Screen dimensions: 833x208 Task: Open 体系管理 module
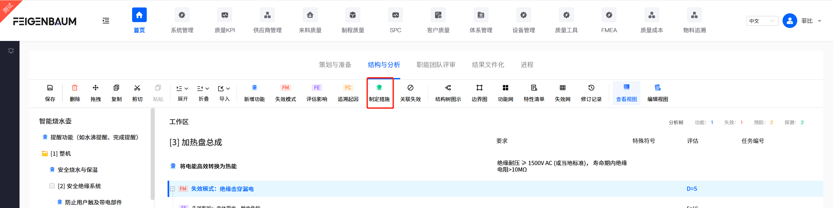481,21
